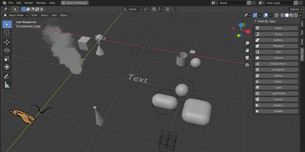Activate the 3D Cursor tool
This screenshot has width=305, height=152.
click(x=7, y=33)
